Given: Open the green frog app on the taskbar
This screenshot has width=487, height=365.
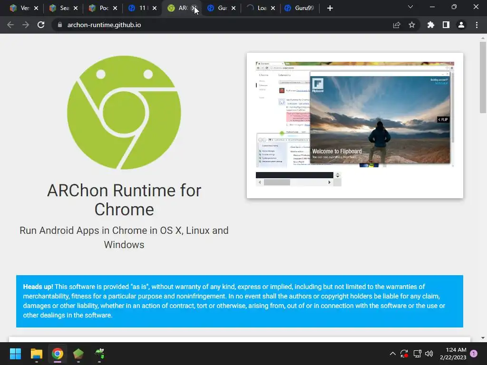Looking at the screenshot, I should (x=99, y=354).
